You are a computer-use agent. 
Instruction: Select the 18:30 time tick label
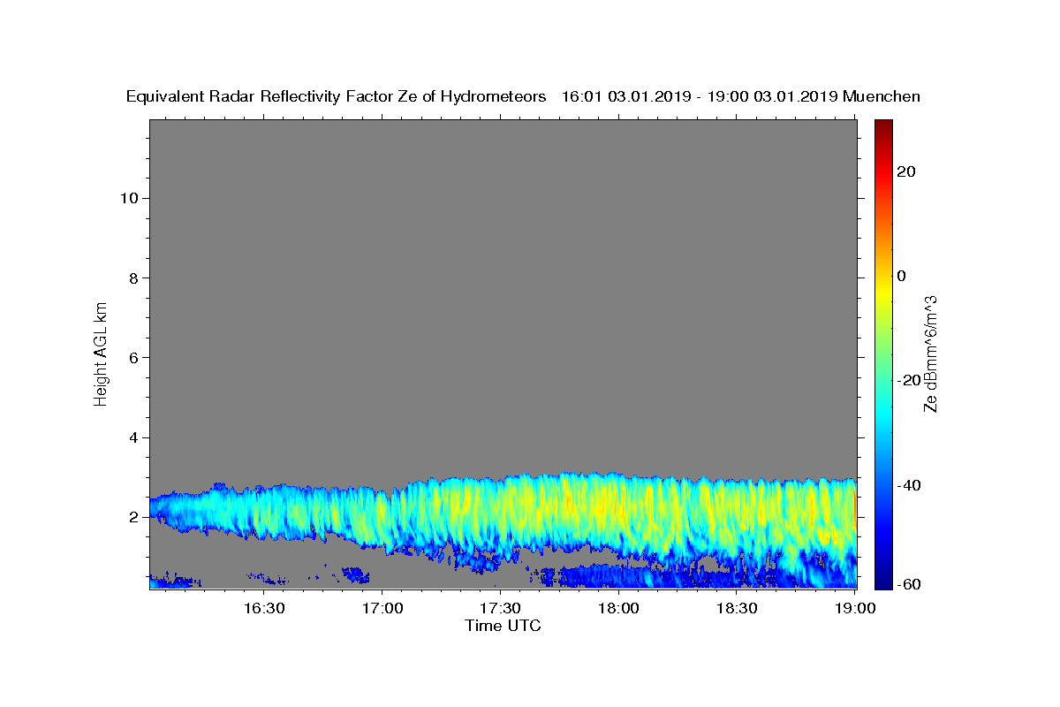pos(737,608)
